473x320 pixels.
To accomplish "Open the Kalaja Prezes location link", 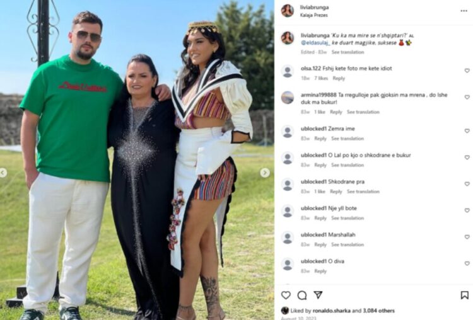I will pyautogui.click(x=313, y=15).
